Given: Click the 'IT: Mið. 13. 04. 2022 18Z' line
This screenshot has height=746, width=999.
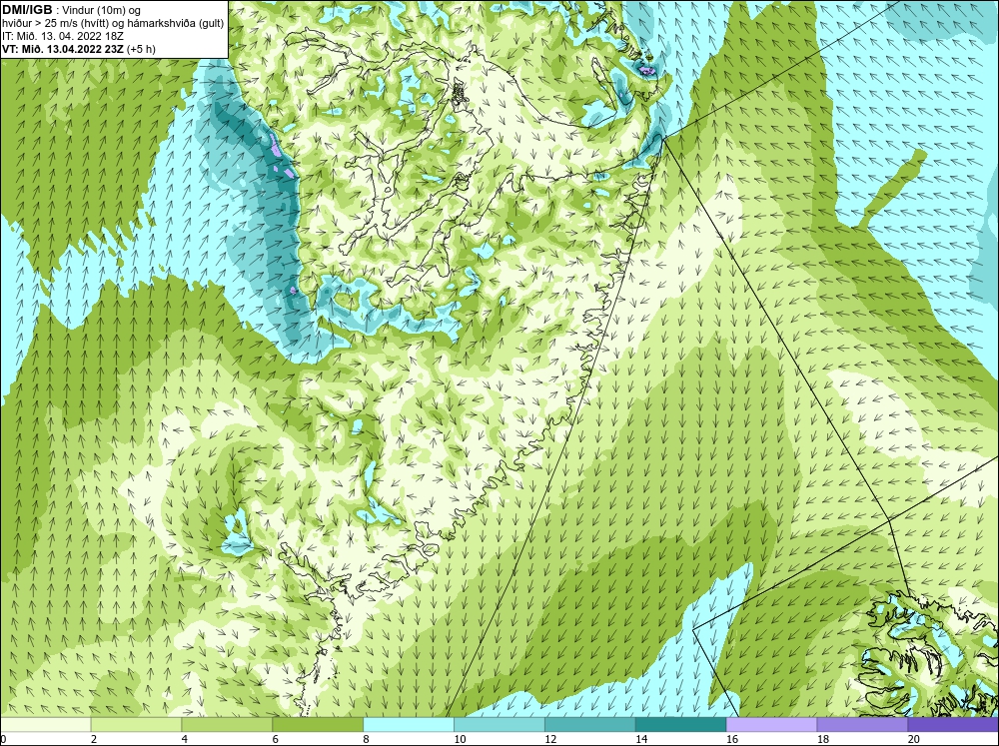Looking at the screenshot, I should coord(63,36).
